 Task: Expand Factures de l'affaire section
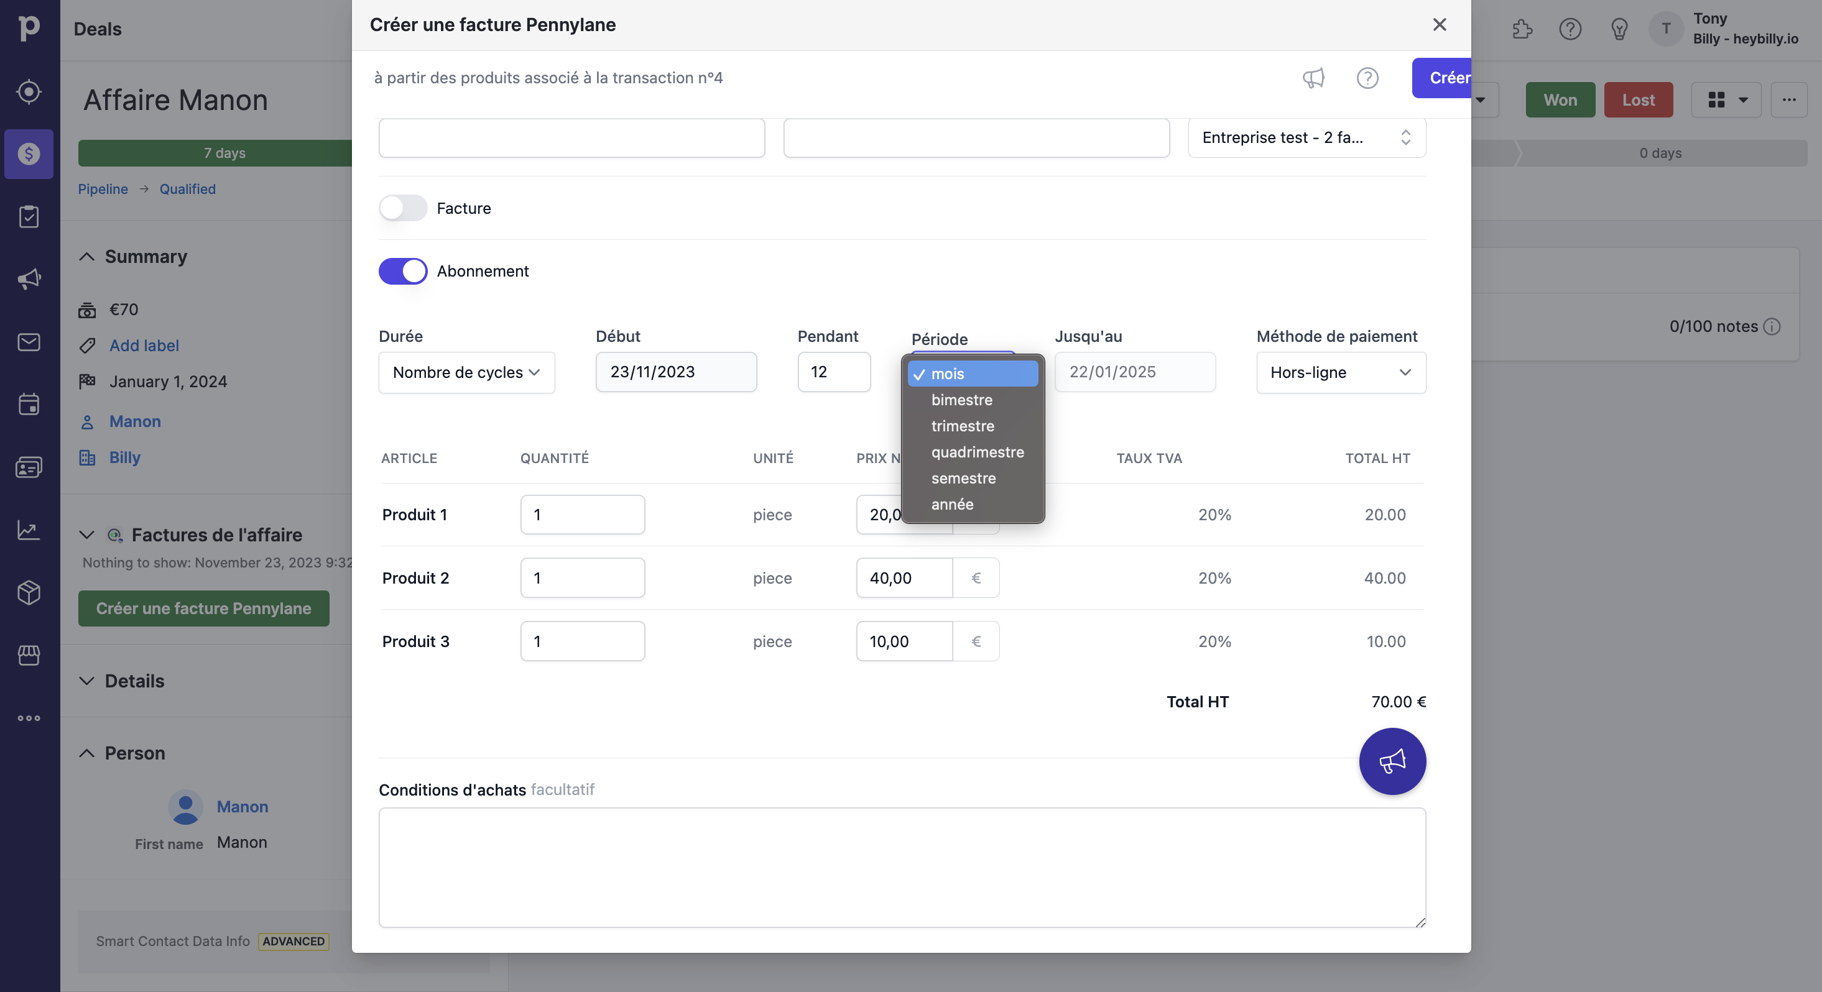86,535
